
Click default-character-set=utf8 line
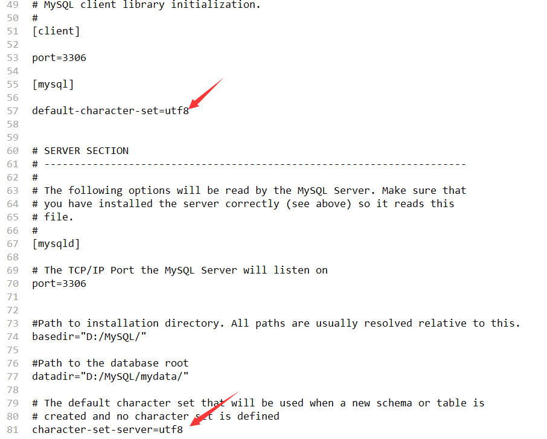pos(110,111)
